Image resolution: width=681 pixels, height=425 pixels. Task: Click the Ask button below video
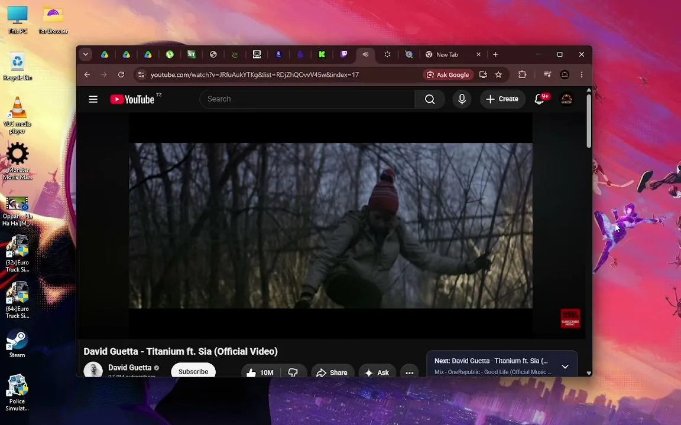pos(377,372)
